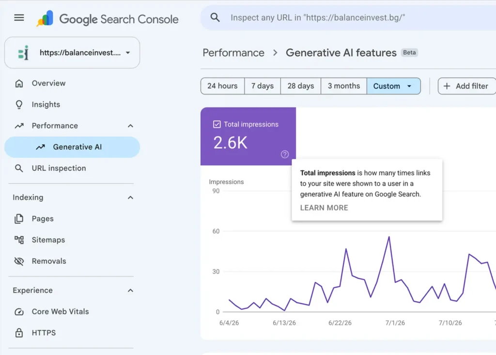Collapse the Performance section
Viewport: 496px width, 355px height.
[130, 126]
